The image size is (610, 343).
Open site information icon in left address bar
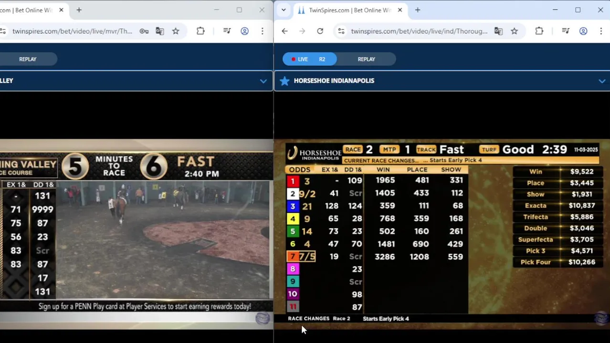point(3,31)
